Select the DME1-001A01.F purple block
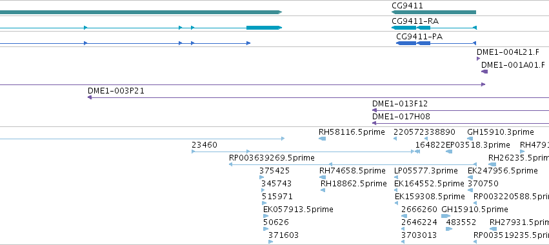Image resolution: width=549 pixels, height=245 pixels. pyautogui.click(x=484, y=72)
